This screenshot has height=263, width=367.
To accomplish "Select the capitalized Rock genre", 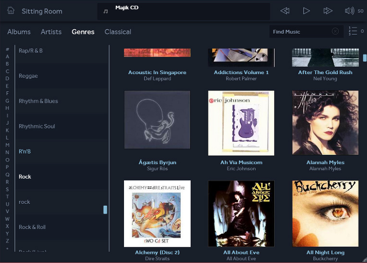I will (61, 176).
